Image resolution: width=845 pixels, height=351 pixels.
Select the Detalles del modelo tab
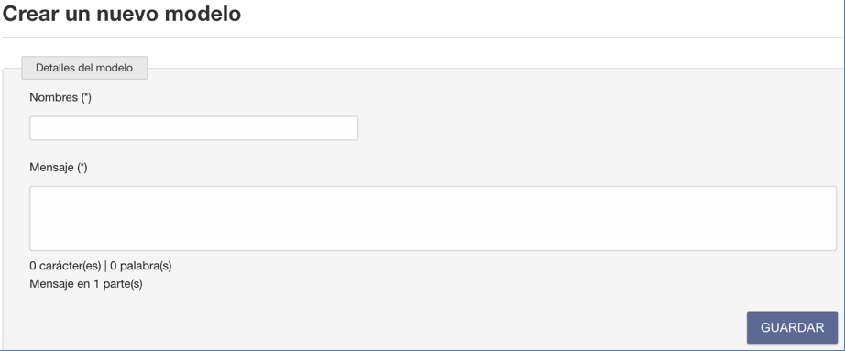[84, 68]
